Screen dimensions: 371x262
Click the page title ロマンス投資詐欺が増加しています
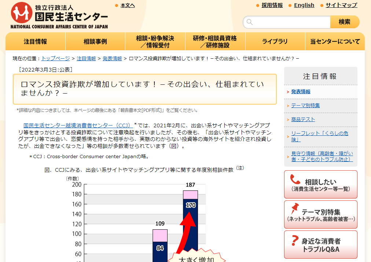coord(142,88)
